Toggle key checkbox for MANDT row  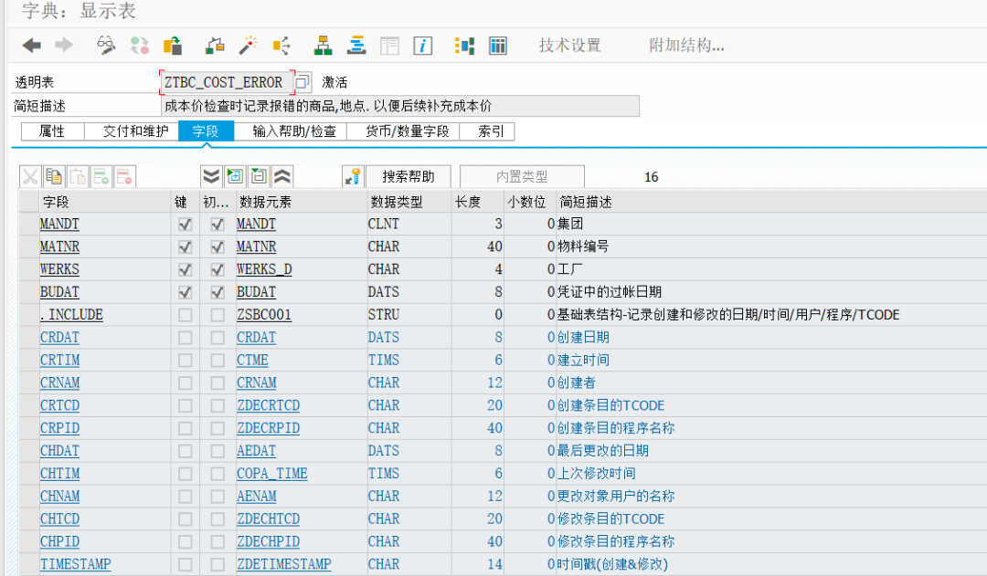(x=185, y=225)
